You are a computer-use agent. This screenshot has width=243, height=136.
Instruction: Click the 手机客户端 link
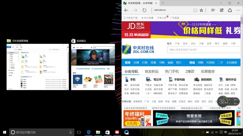pyautogui.click(x=131, y=18)
